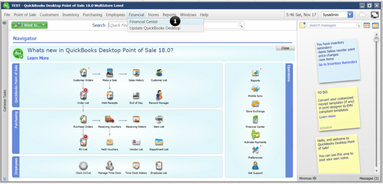383x184 pixels.
Task: Open the Employees menu
Action: pos(115,15)
